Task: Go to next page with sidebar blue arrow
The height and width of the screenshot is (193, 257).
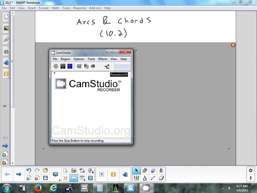Action: (x=5, y=146)
